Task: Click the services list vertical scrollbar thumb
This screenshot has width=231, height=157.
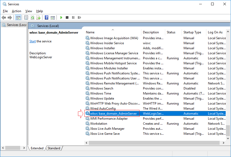Action: [228, 131]
